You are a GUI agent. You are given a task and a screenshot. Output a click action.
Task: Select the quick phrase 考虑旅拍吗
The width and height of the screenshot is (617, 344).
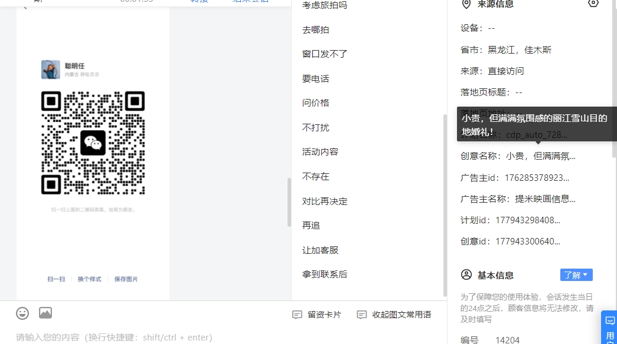click(x=325, y=5)
